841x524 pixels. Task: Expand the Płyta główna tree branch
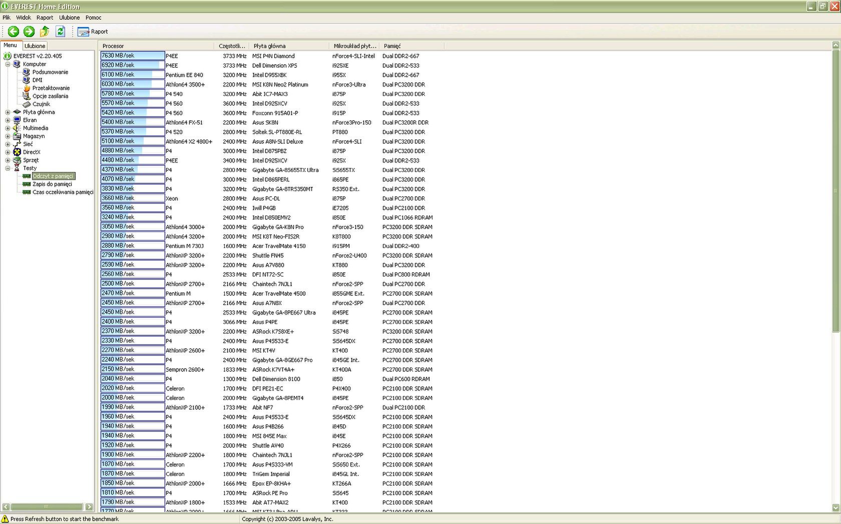coord(8,112)
